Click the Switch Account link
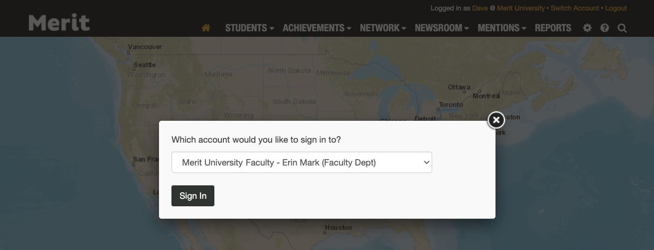654x250 pixels. [575, 8]
